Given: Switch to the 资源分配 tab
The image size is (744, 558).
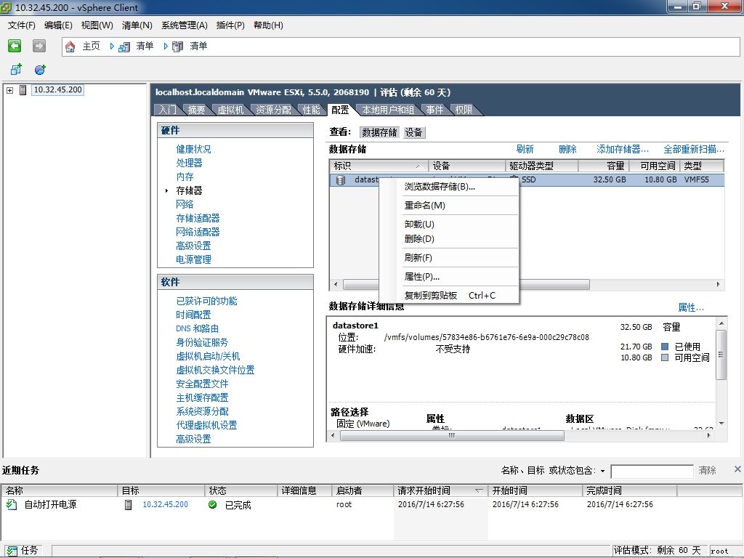Looking at the screenshot, I should pyautogui.click(x=274, y=110).
